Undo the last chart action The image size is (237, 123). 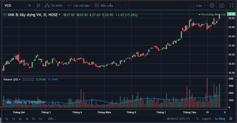click(x=119, y=5)
